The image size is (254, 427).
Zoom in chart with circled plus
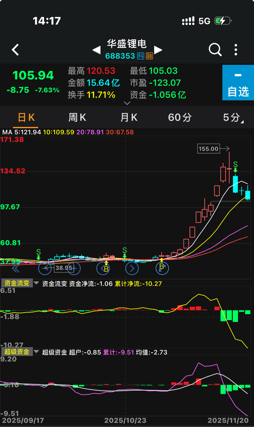pos(74,268)
